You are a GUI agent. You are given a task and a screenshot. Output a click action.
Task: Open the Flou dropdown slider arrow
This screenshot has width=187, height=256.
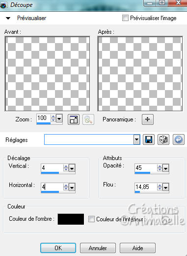tap(165, 187)
